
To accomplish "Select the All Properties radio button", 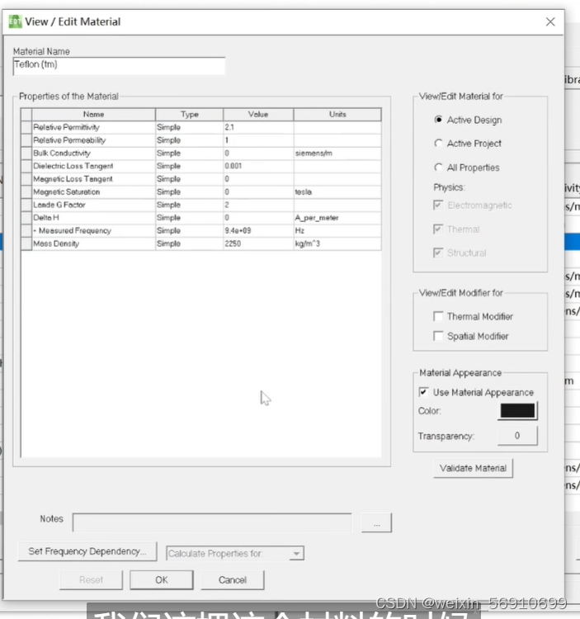I will (438, 168).
